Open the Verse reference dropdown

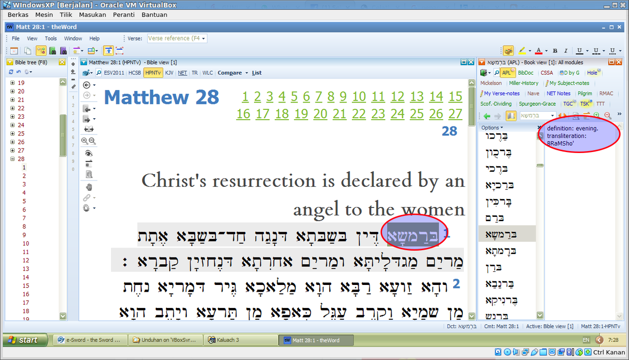203,38
